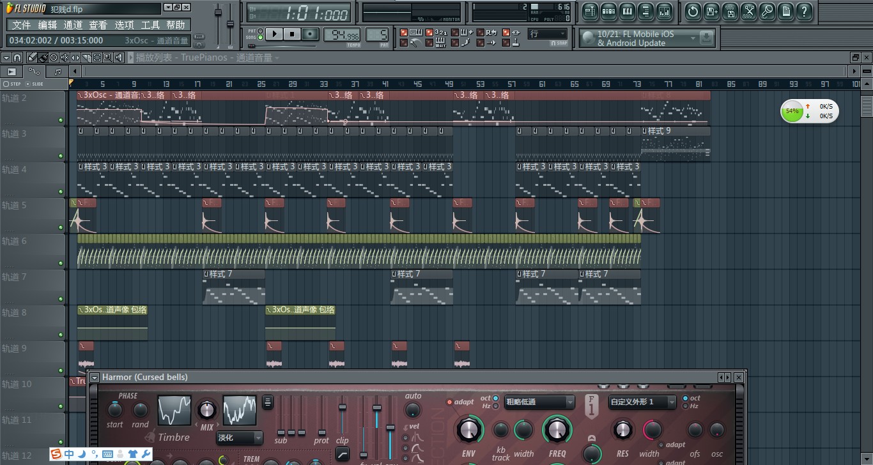Select the delete tool in playlist
Screen dimensions: 873x465
(54, 57)
